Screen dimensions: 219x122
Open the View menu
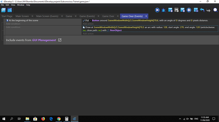(x=13, y=5)
